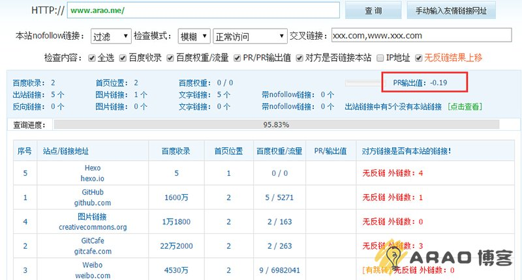Open the 正常访问 dropdown
522x280 pixels.
(250, 36)
